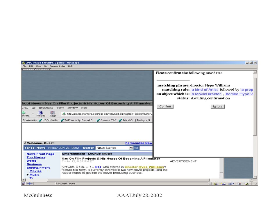279x209 pixels.
Task: Click the security lock icon in status bar
Action: click(23, 183)
